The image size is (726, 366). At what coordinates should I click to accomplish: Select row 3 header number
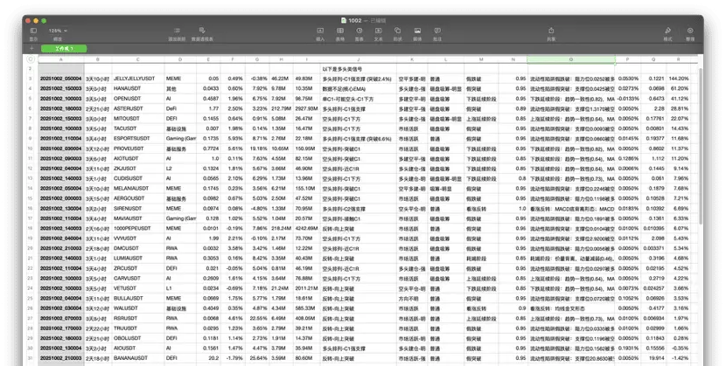31,79
